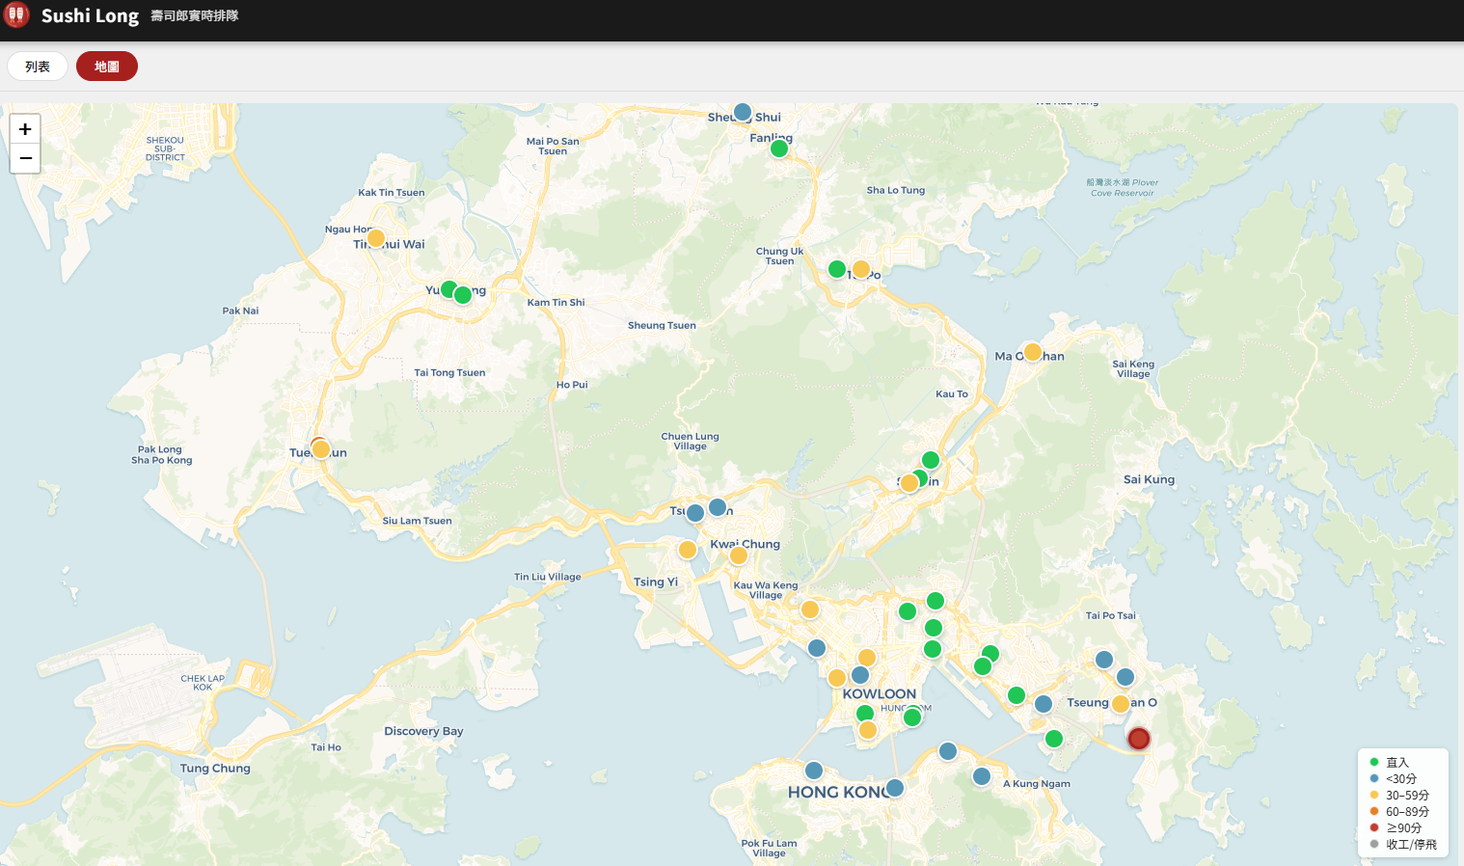Click the 收工/停飛 legend label

click(x=1412, y=845)
